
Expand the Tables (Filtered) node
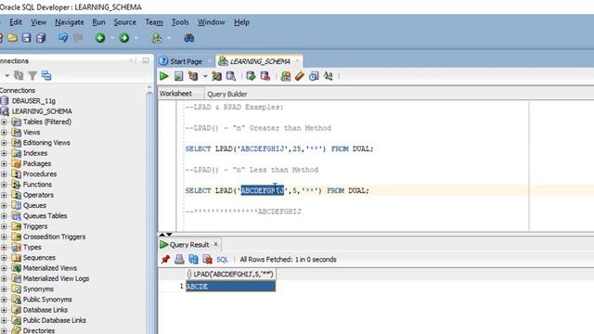click(x=4, y=122)
